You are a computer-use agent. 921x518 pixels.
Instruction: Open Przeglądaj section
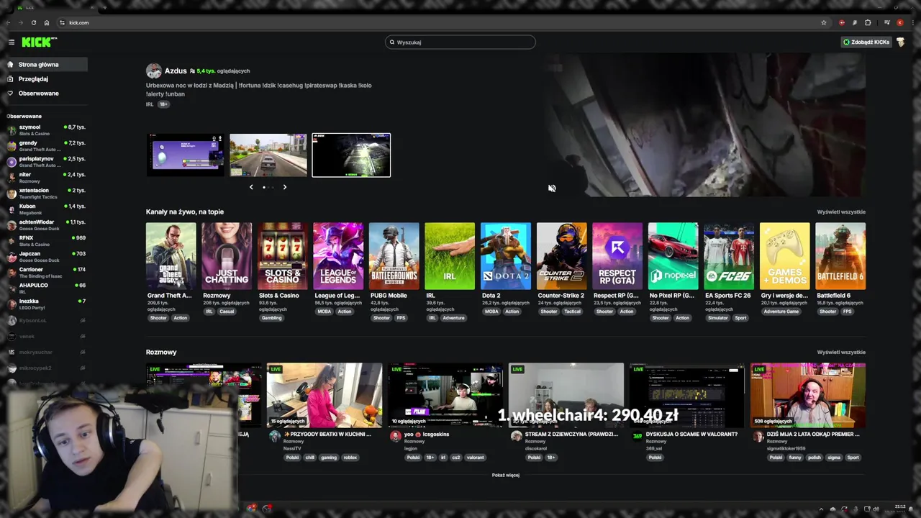[x=46, y=79]
